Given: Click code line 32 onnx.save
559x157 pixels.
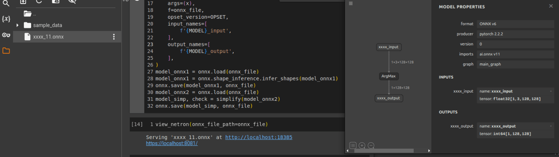Looking at the screenshot, I should (x=204, y=106).
